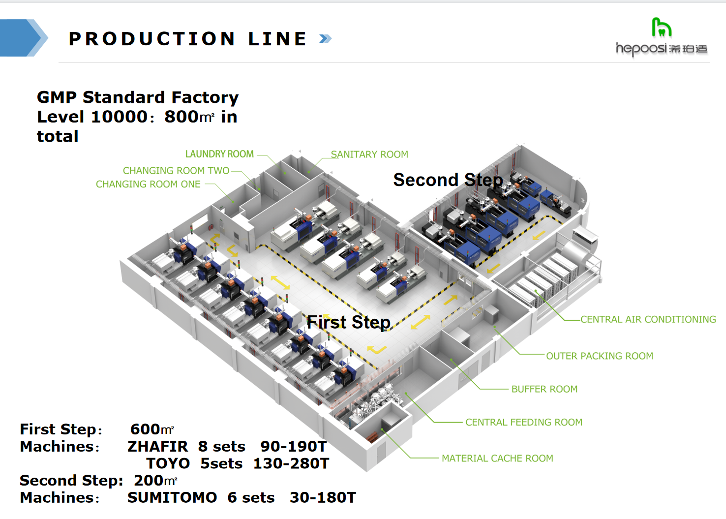Click the OUTER PACKING ROOM label
The image size is (726, 519).
coord(599,356)
